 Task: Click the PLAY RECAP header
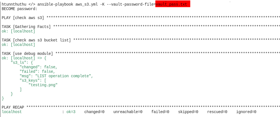pyautogui.click(x=13, y=107)
